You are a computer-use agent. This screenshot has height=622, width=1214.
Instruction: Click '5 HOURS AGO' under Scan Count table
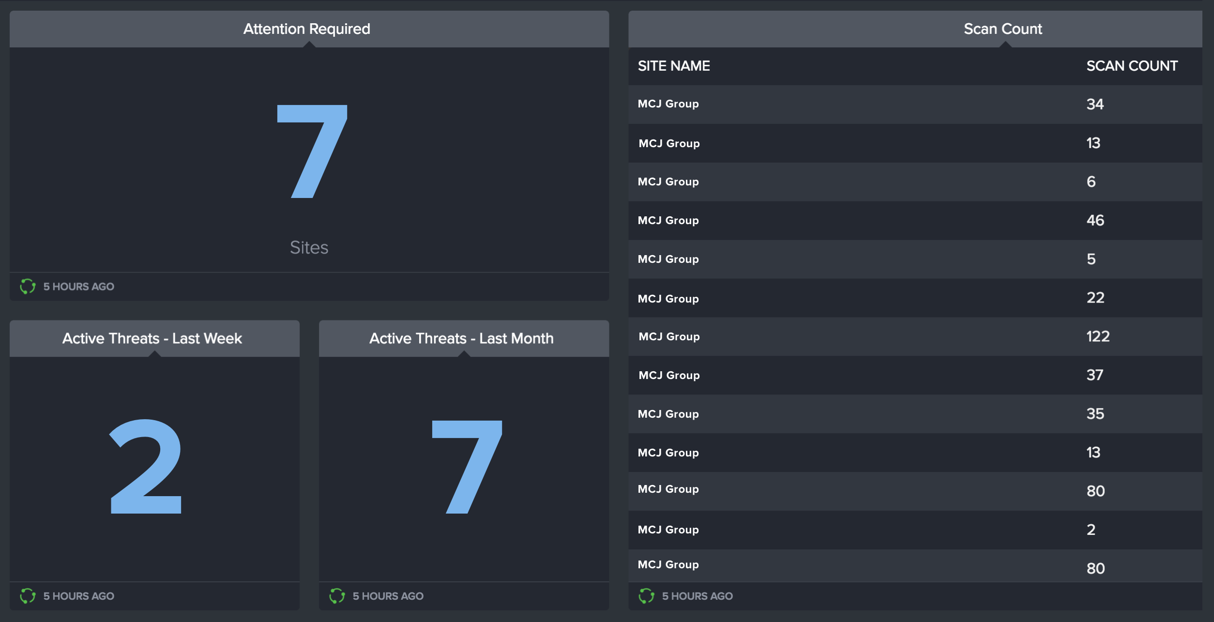pyautogui.click(x=698, y=596)
